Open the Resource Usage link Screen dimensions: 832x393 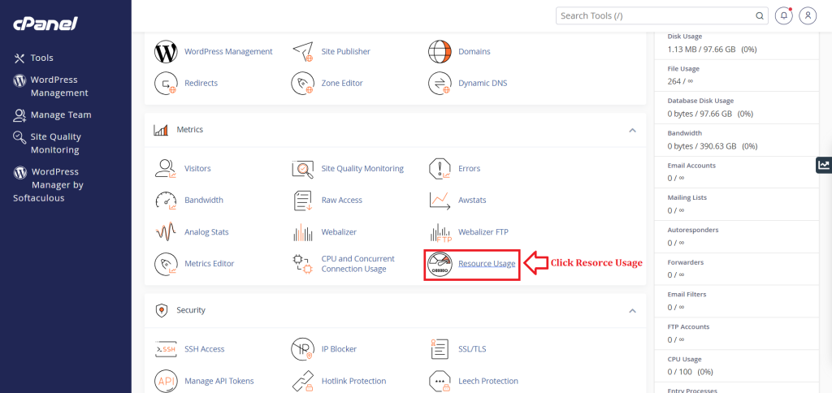487,264
